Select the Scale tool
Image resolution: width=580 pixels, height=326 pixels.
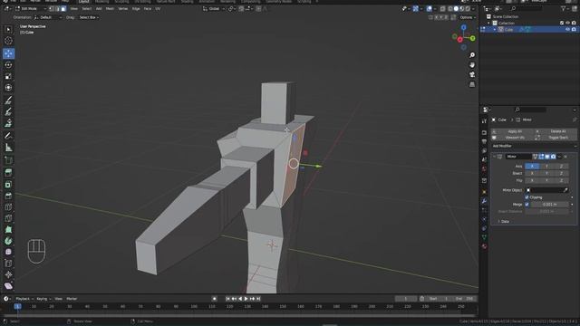click(x=8, y=76)
